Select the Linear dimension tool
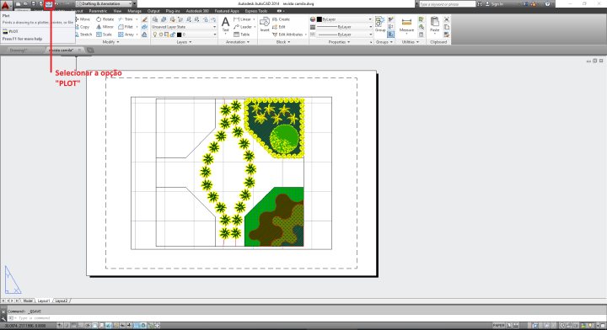 click(x=242, y=19)
